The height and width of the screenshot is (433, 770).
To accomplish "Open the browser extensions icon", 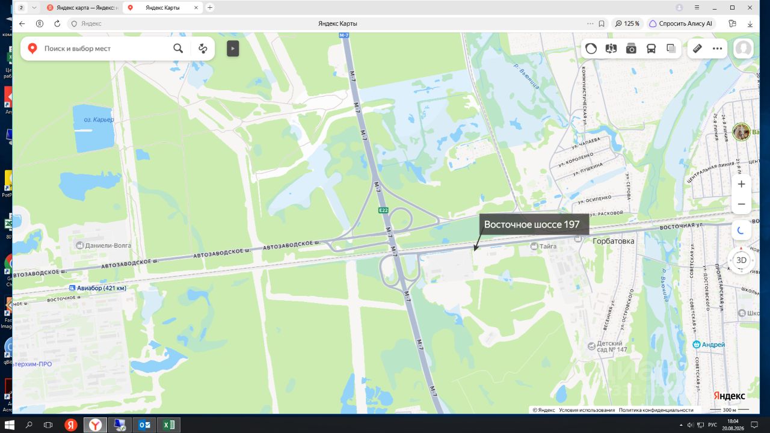I will (732, 23).
